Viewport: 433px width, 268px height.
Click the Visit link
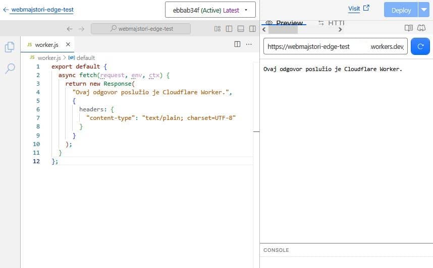click(354, 9)
